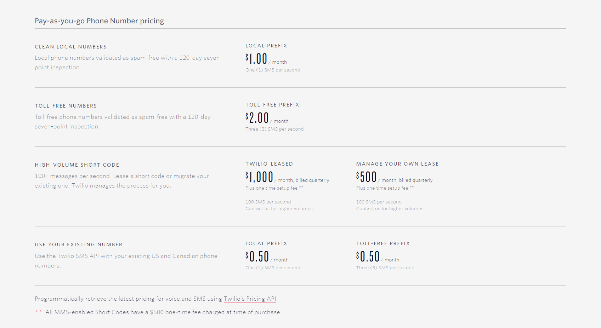Click the $0.50 price under existing-number Local Prefix
The image size is (601, 328).
click(257, 257)
